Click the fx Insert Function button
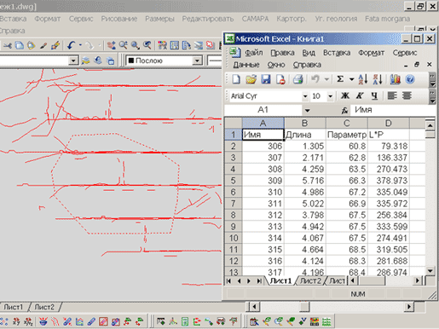This screenshot has width=439, height=329. tap(344, 110)
